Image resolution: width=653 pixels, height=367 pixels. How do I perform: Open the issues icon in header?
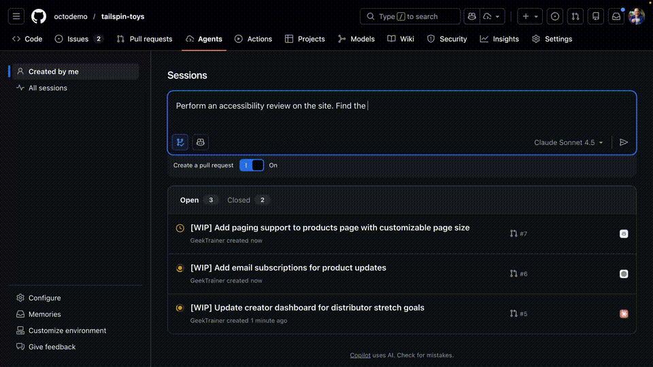click(555, 16)
